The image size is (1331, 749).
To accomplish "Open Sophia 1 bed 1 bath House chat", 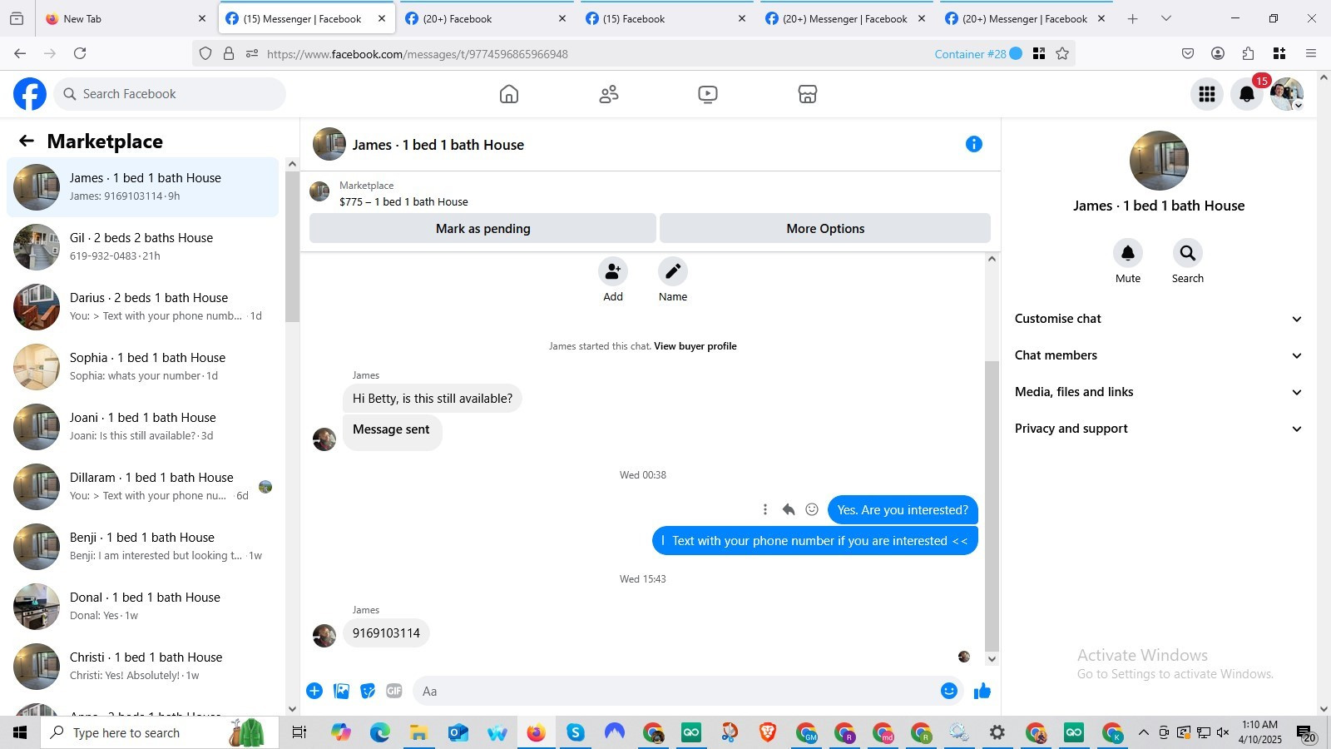I will [x=143, y=367].
